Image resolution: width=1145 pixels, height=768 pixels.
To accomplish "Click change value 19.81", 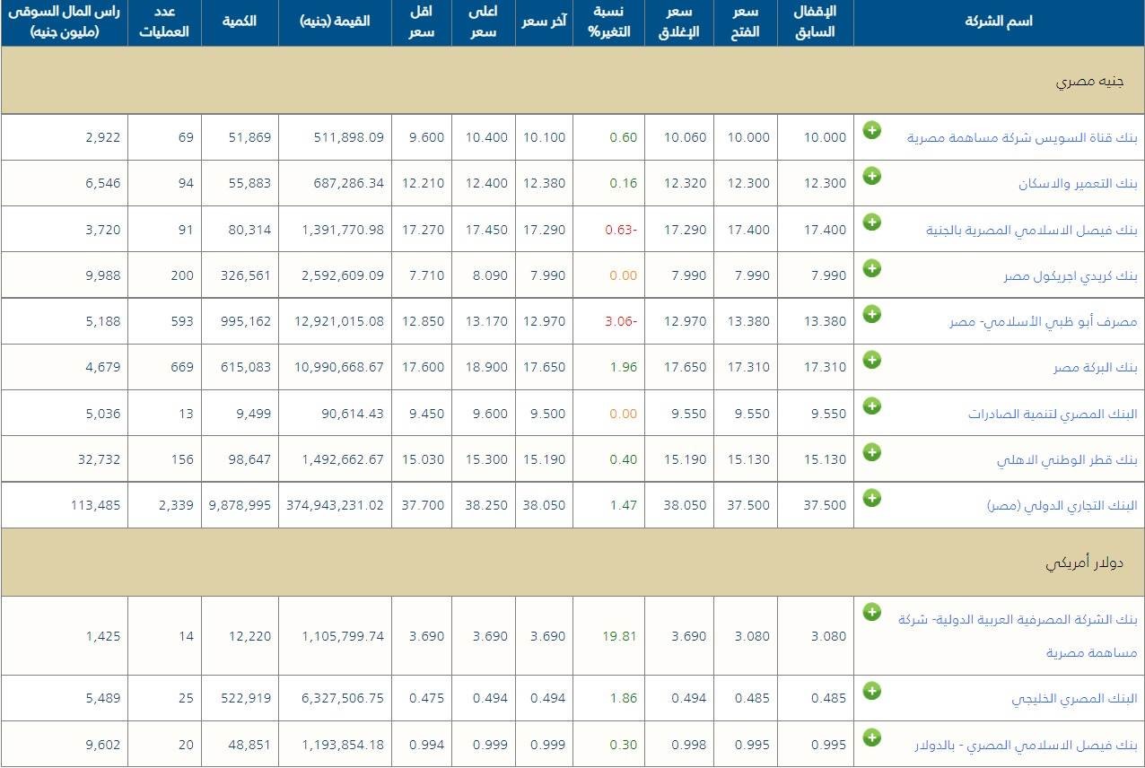I will click(x=619, y=636).
